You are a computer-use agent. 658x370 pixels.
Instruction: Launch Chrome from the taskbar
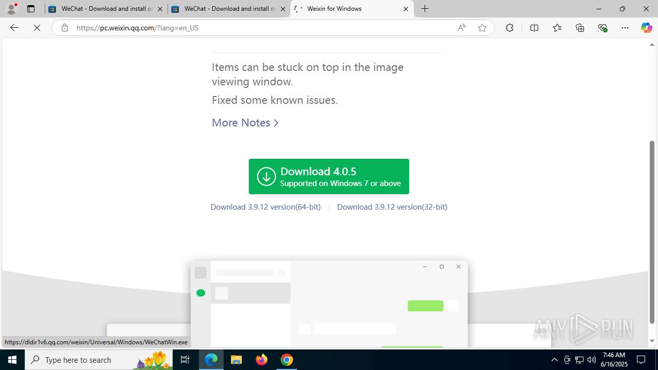click(287, 360)
